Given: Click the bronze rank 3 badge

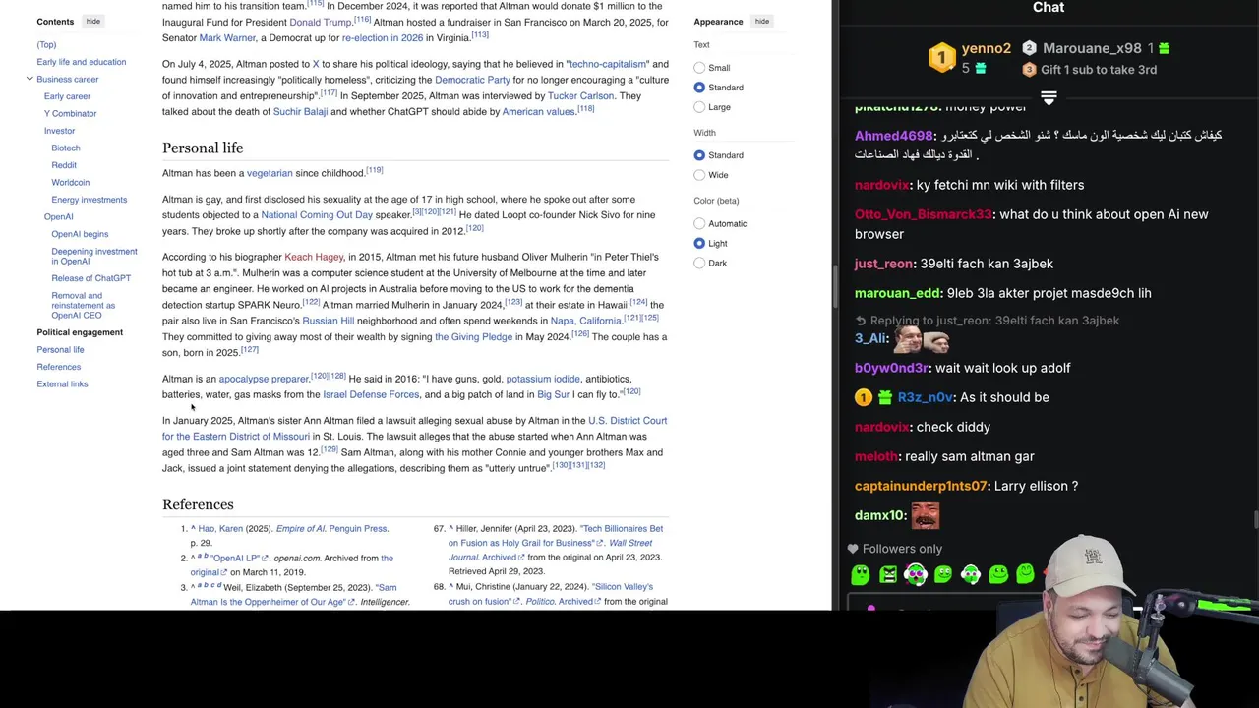Looking at the screenshot, I should [1029, 70].
